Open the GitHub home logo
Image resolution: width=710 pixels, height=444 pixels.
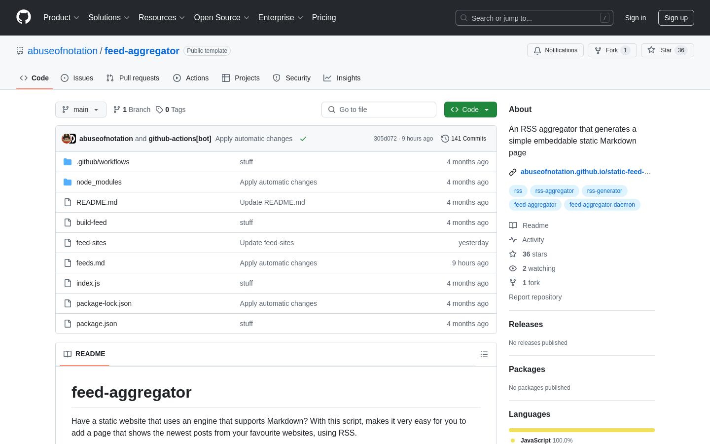coord(24,17)
